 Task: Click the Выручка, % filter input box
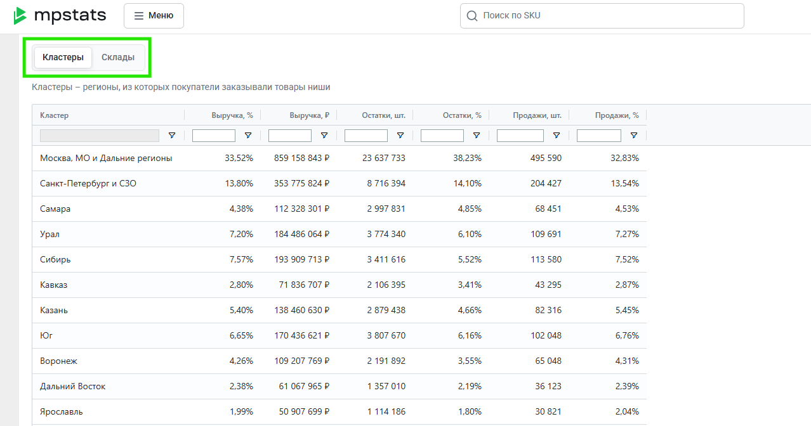pos(214,136)
